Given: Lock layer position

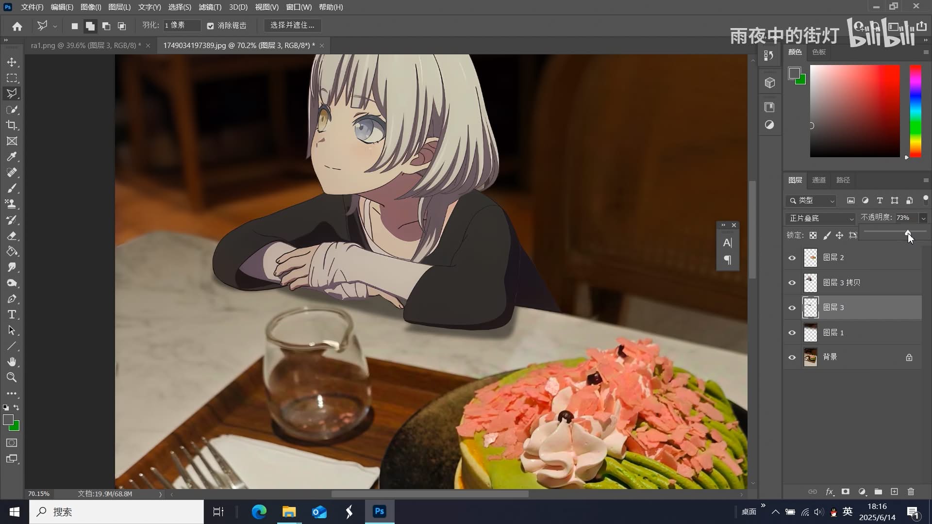Looking at the screenshot, I should [839, 235].
